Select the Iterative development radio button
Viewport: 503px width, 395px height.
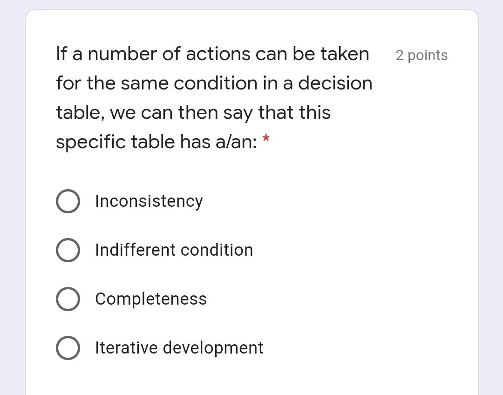coord(68,347)
